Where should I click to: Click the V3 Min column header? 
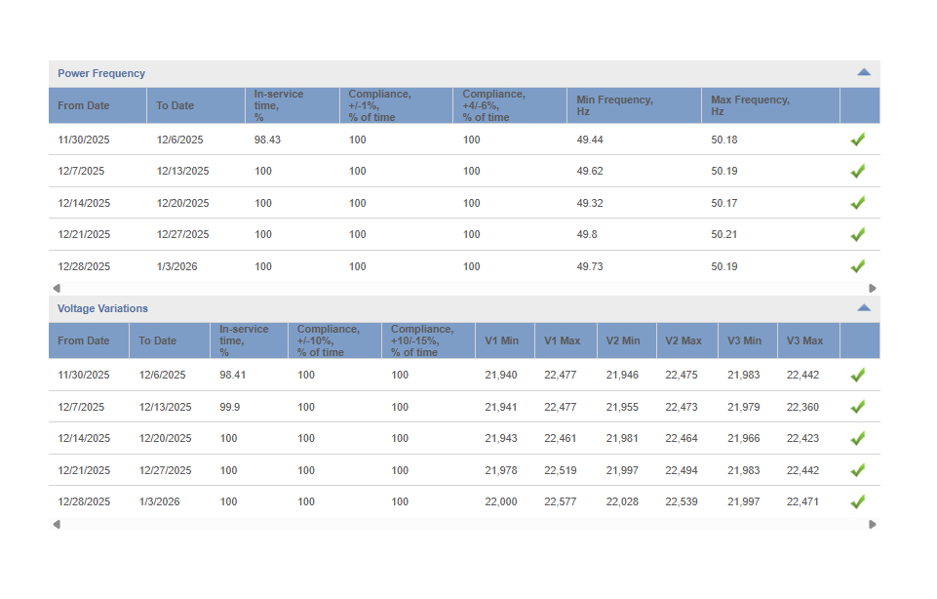(748, 340)
